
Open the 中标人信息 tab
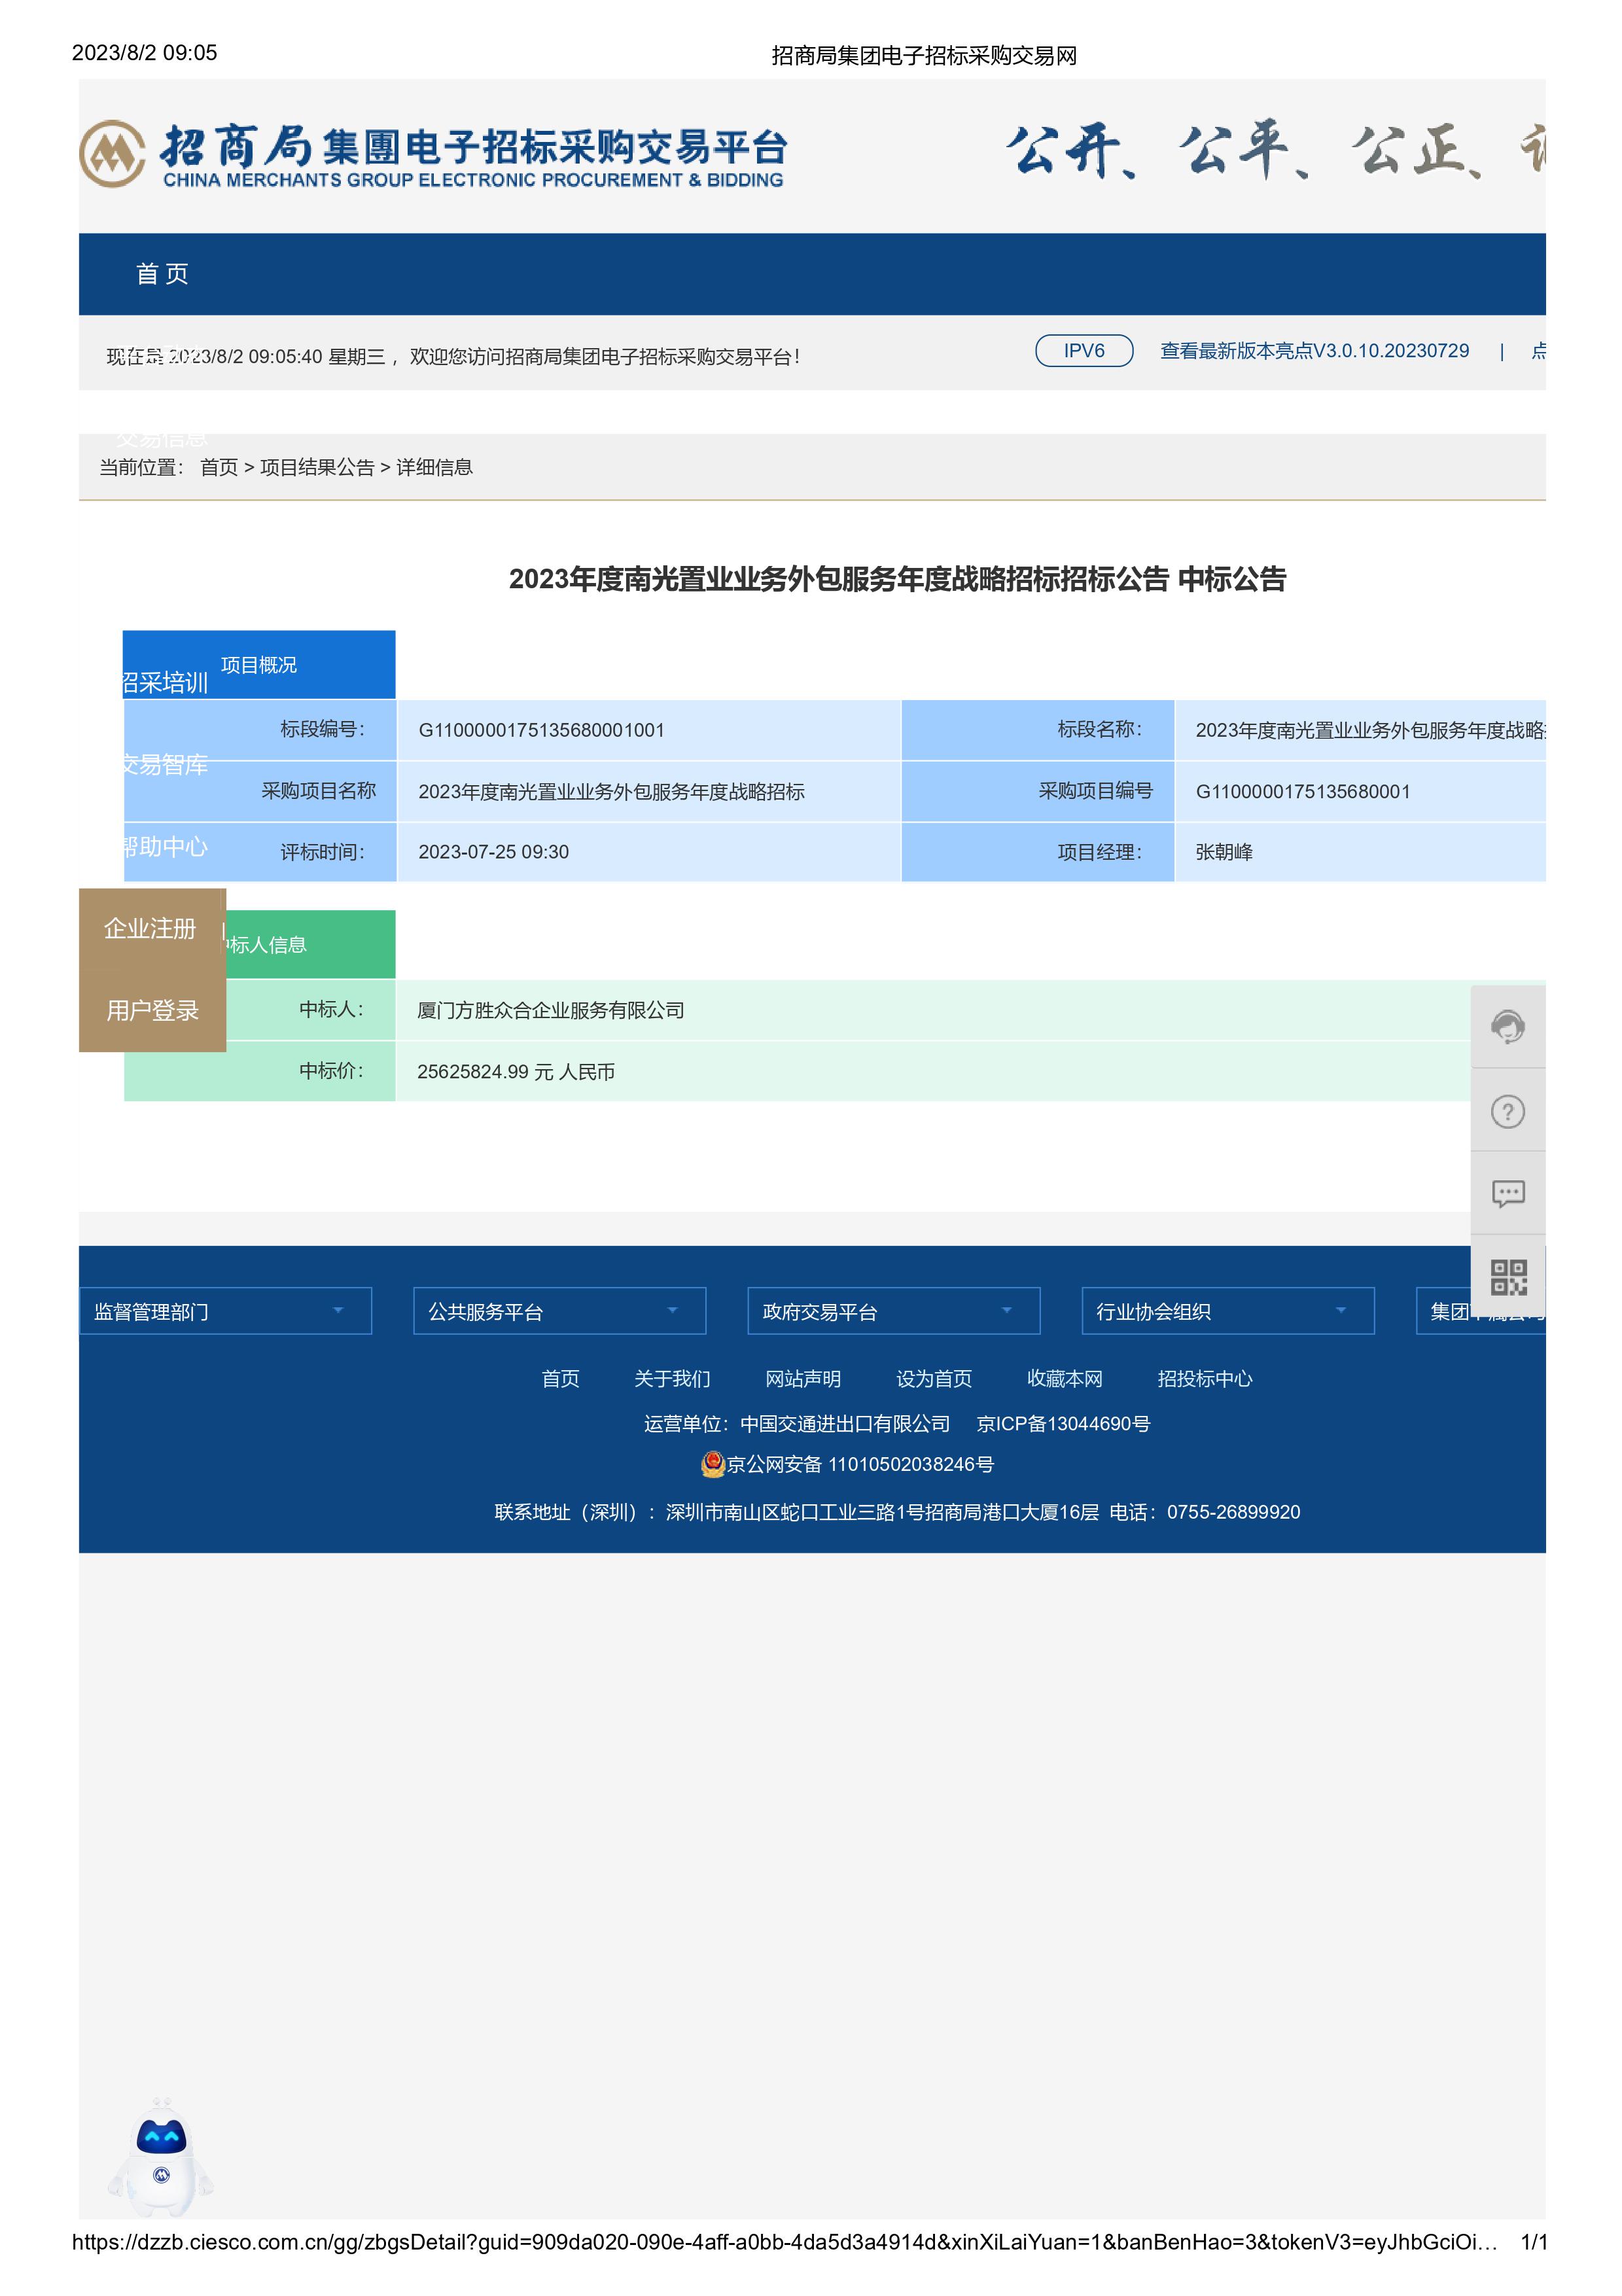(x=310, y=944)
